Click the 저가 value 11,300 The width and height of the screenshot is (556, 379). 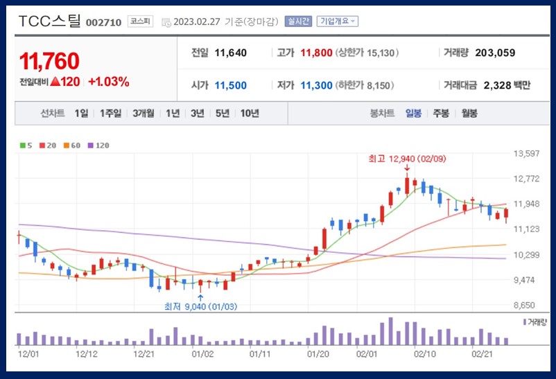[316, 85]
